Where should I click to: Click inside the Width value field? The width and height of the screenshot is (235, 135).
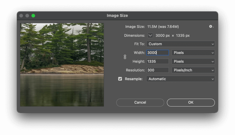tap(157, 52)
